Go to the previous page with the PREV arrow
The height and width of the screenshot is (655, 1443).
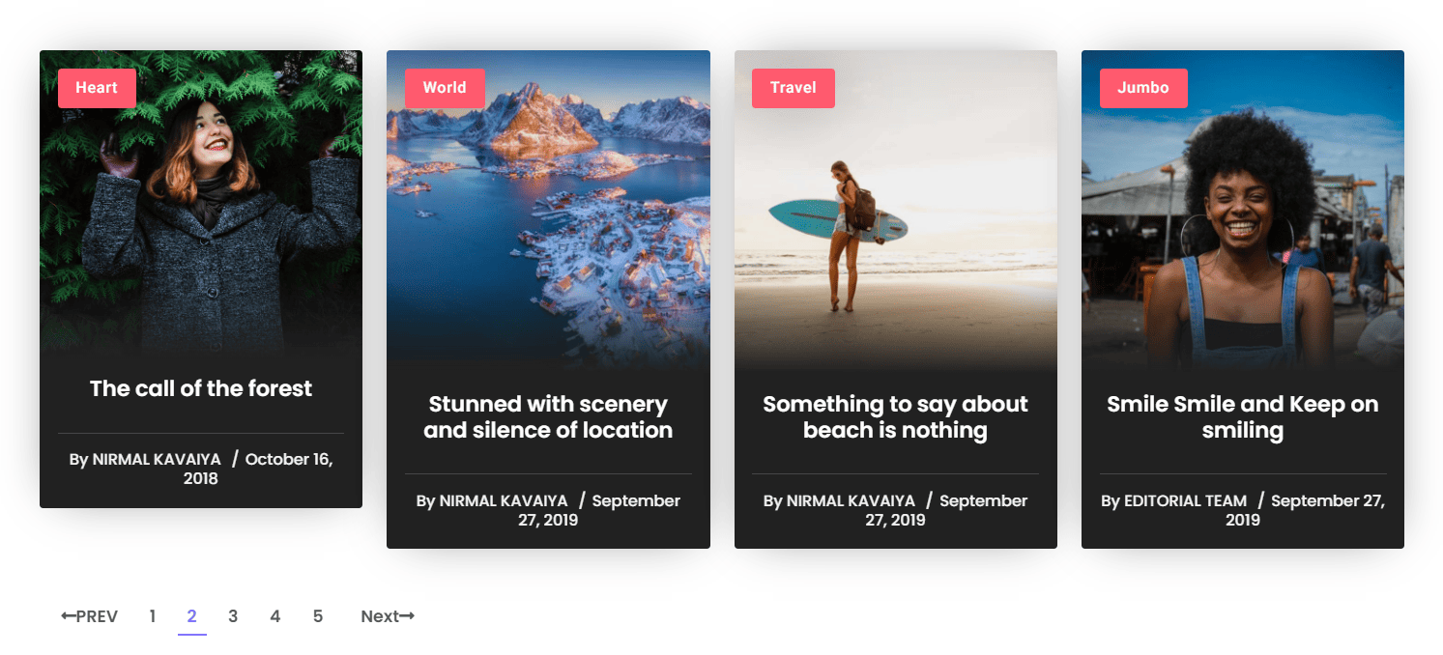point(89,616)
